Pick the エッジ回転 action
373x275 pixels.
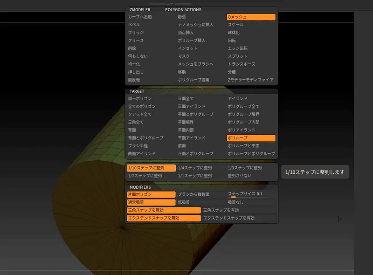click(x=238, y=48)
